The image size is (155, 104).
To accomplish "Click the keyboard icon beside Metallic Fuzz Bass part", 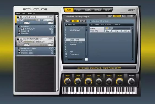I will [x=19, y=48].
